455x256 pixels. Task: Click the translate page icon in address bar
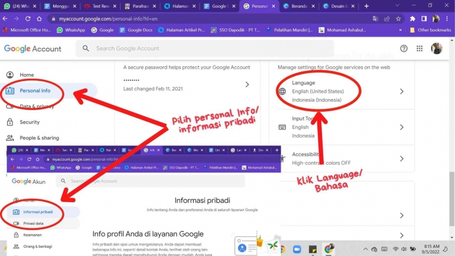[375, 18]
